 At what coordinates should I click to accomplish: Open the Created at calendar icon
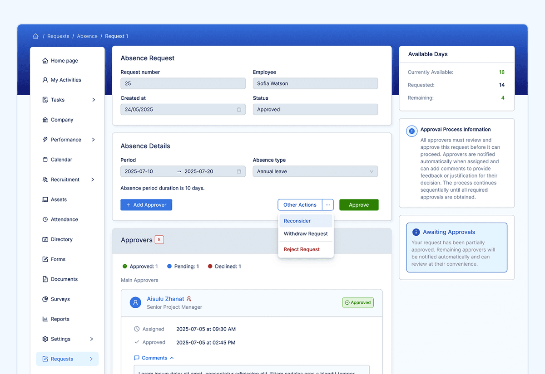point(239,110)
